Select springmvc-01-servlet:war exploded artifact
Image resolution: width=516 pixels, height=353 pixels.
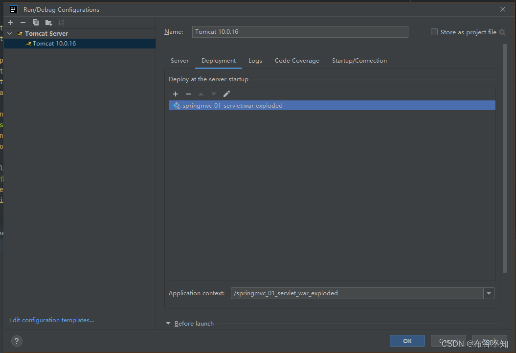(x=332, y=105)
